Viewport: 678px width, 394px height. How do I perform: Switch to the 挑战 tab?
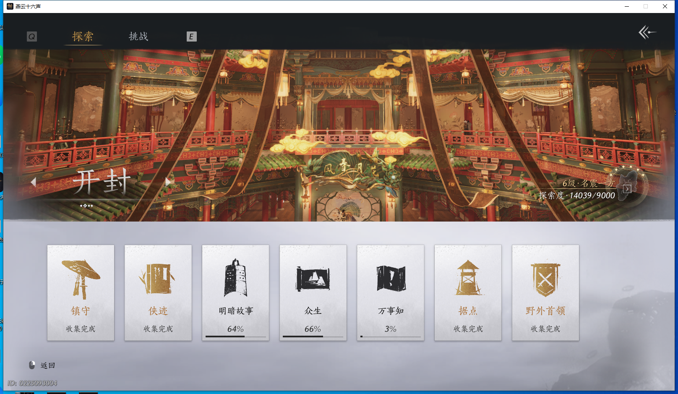tap(138, 37)
